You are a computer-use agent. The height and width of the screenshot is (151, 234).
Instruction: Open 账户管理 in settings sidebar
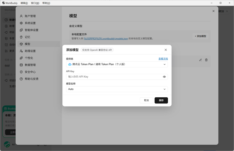39,16
